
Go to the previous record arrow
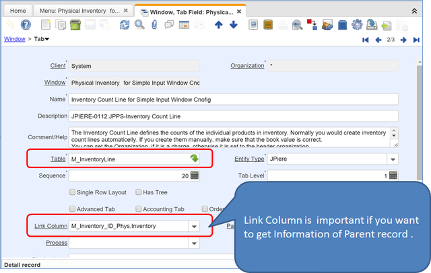(x=376, y=40)
